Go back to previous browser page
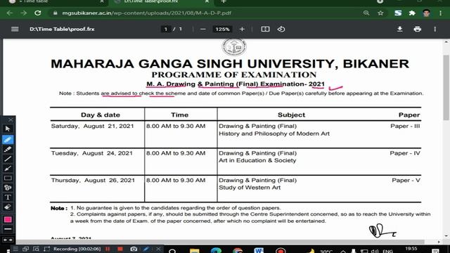Screen dimensions: 450x253 pyautogui.click(x=10, y=13)
